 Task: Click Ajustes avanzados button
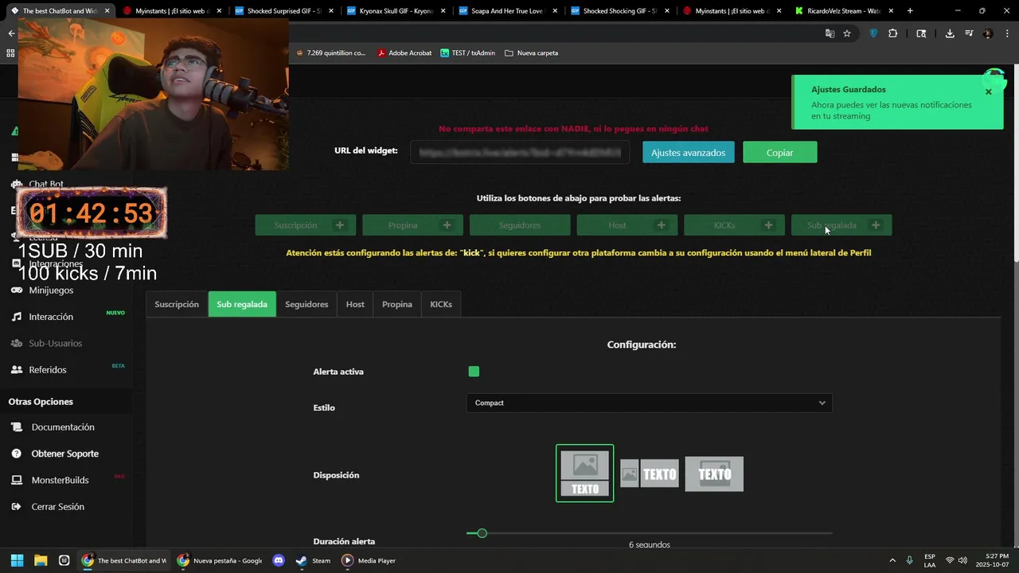[x=689, y=153]
